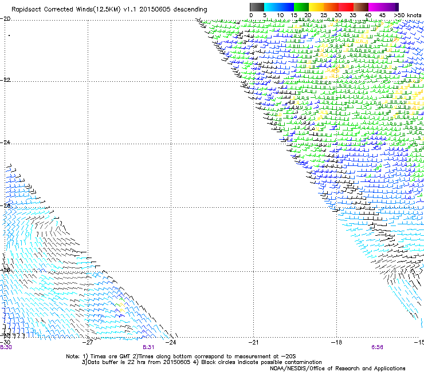Click the '15' label under the color scale

[x=294, y=15]
